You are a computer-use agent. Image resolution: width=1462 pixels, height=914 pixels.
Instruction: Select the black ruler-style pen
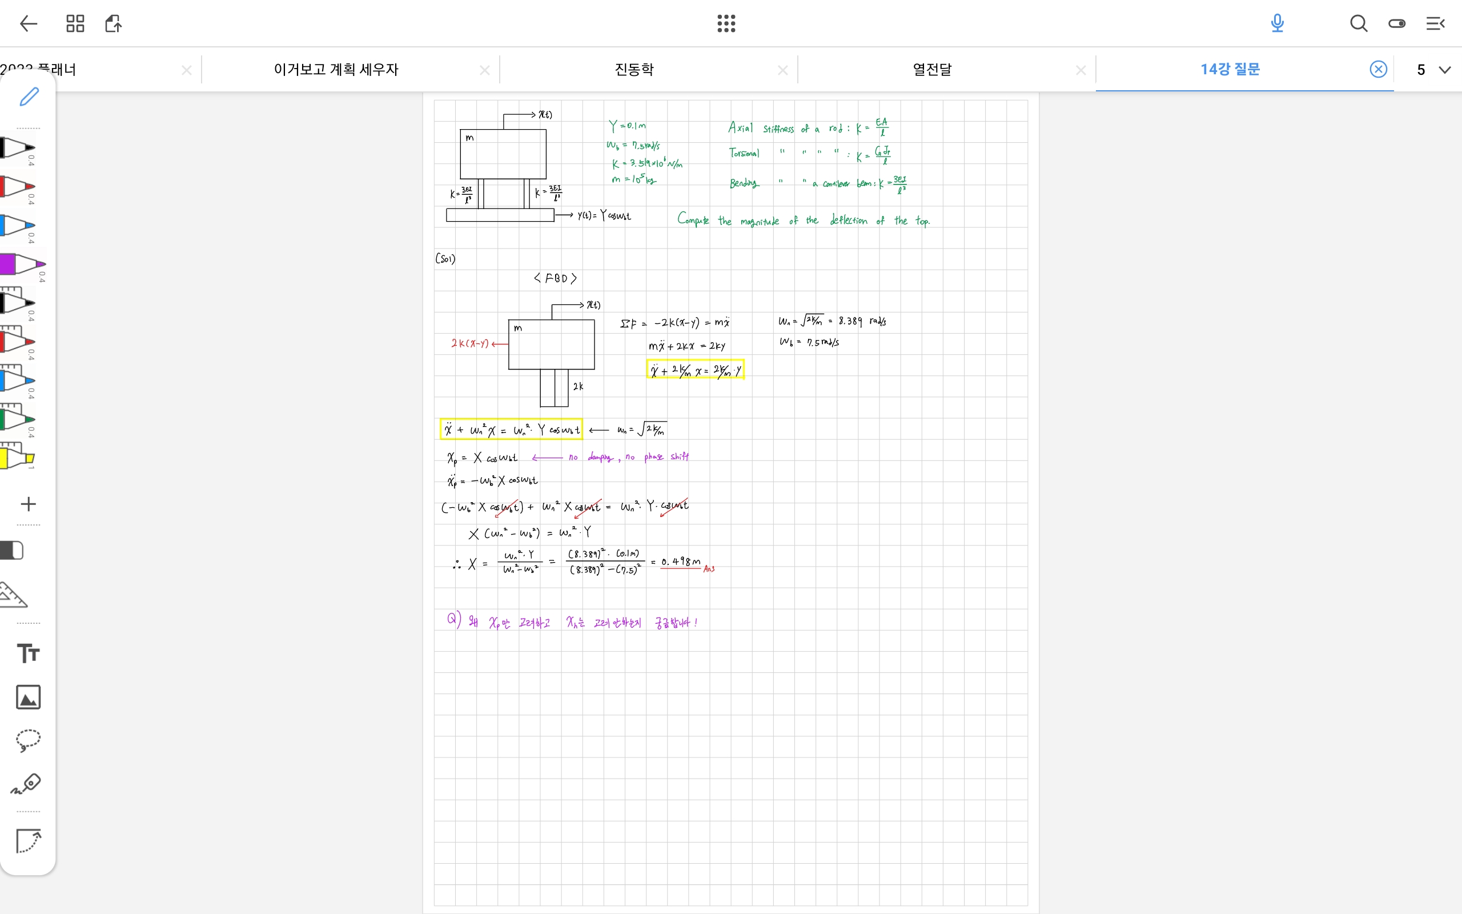[x=18, y=302]
